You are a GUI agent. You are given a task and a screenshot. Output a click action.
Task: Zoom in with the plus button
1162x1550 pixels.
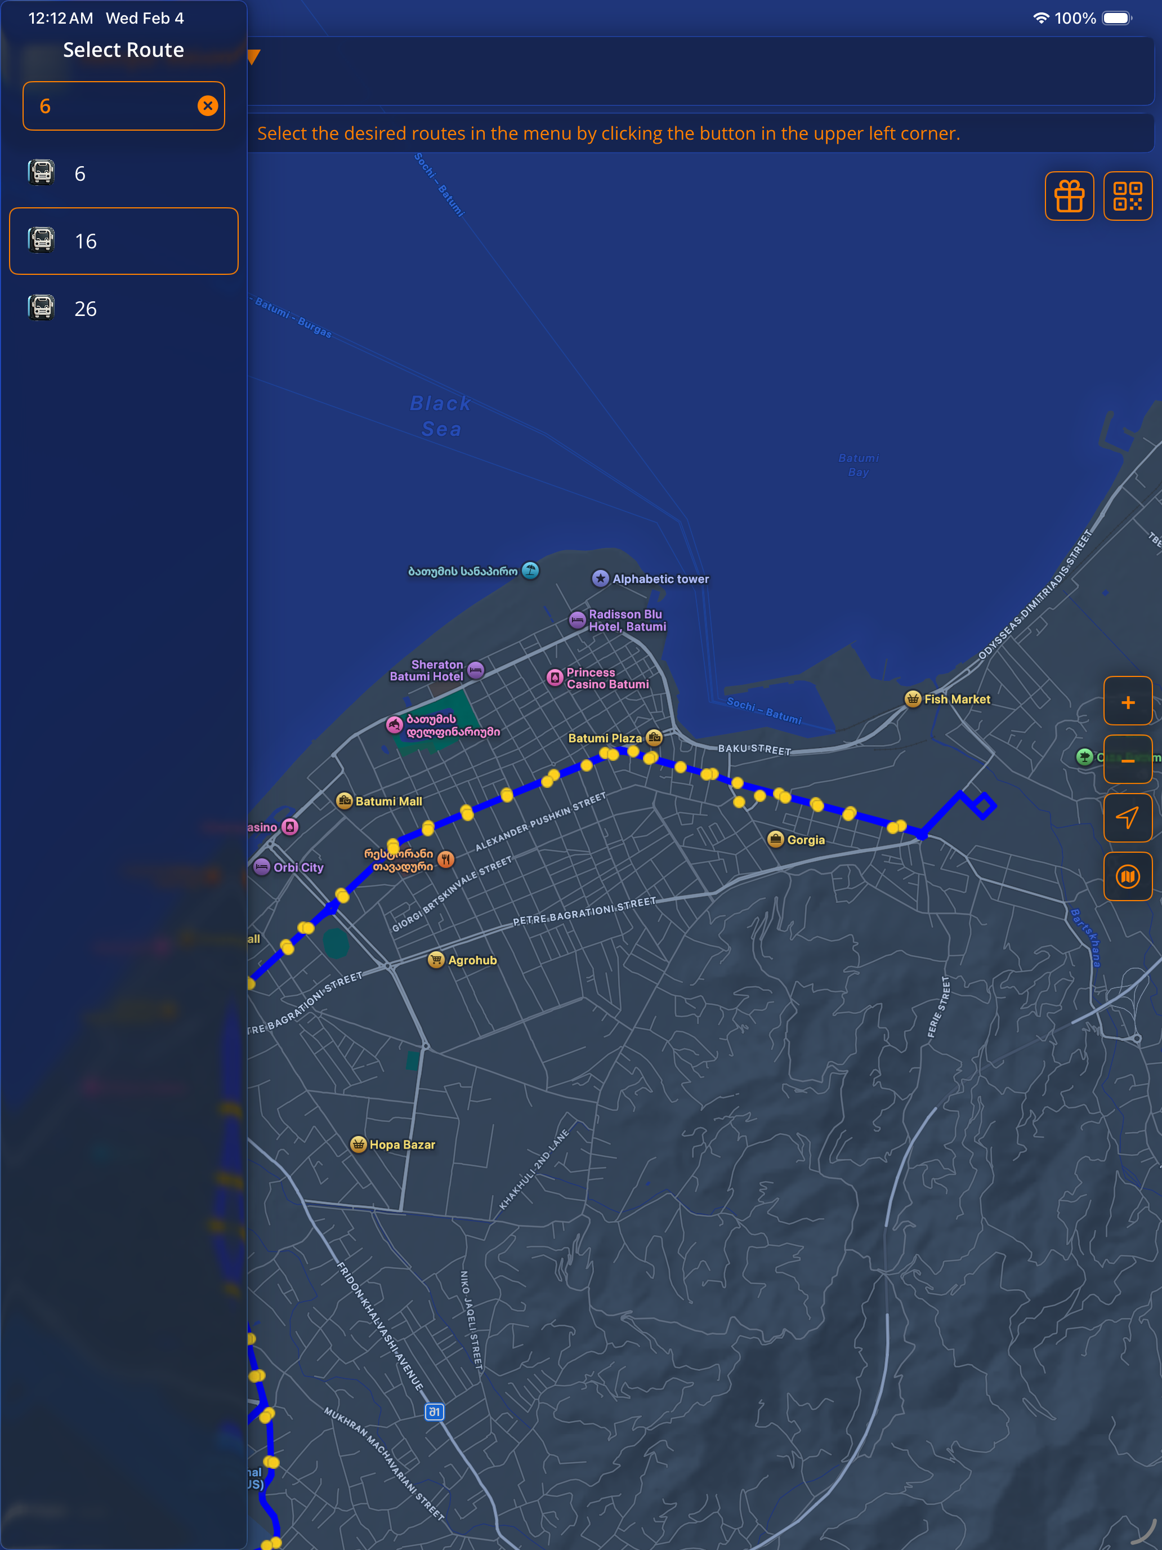(1128, 701)
